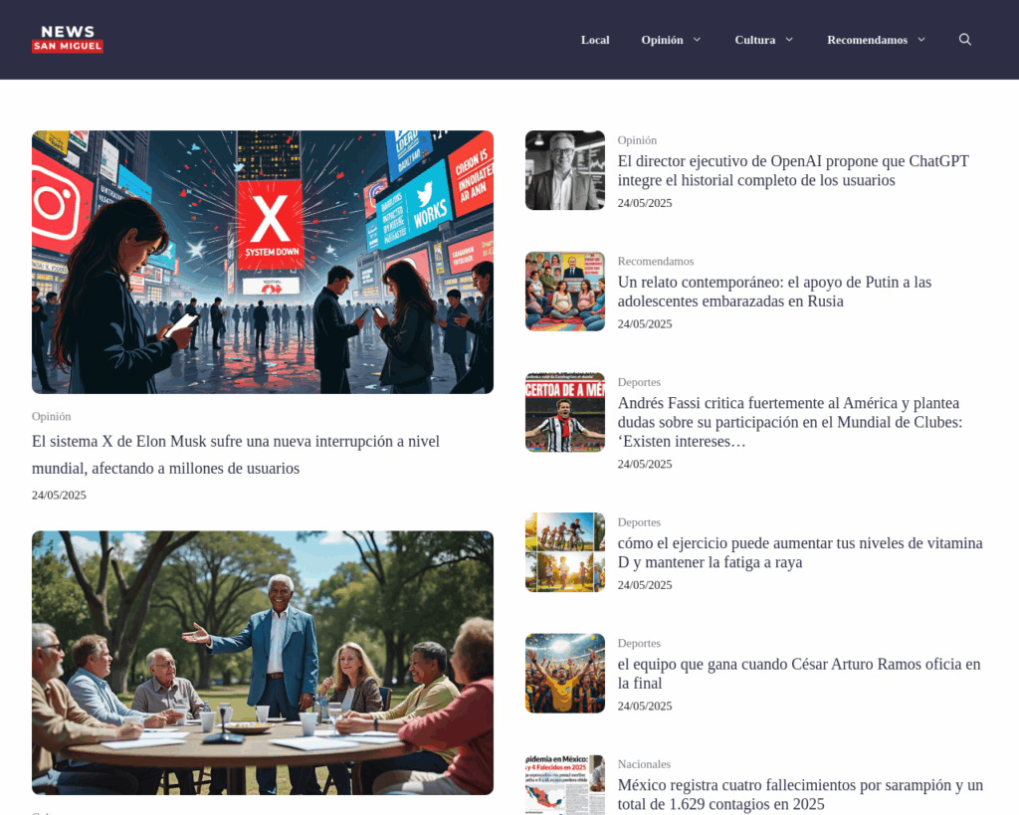Screen dimensions: 1019x815
Task: Read the Elon Musk X interruption headline
Action: [x=236, y=454]
